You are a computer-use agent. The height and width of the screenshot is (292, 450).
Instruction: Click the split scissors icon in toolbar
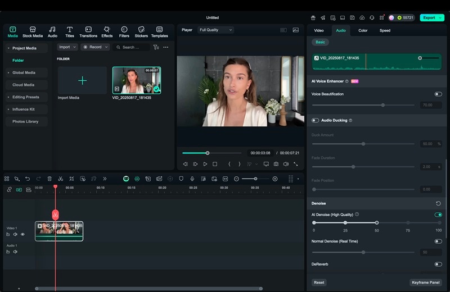[60, 179]
